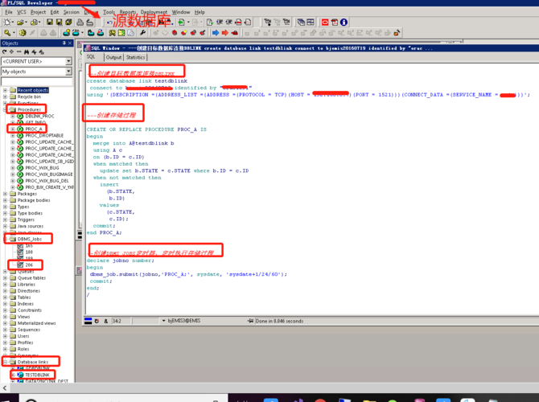Image resolution: width=539 pixels, height=402 pixels.
Task: Click the Refresh icon in Objects panel
Action: (5, 52)
